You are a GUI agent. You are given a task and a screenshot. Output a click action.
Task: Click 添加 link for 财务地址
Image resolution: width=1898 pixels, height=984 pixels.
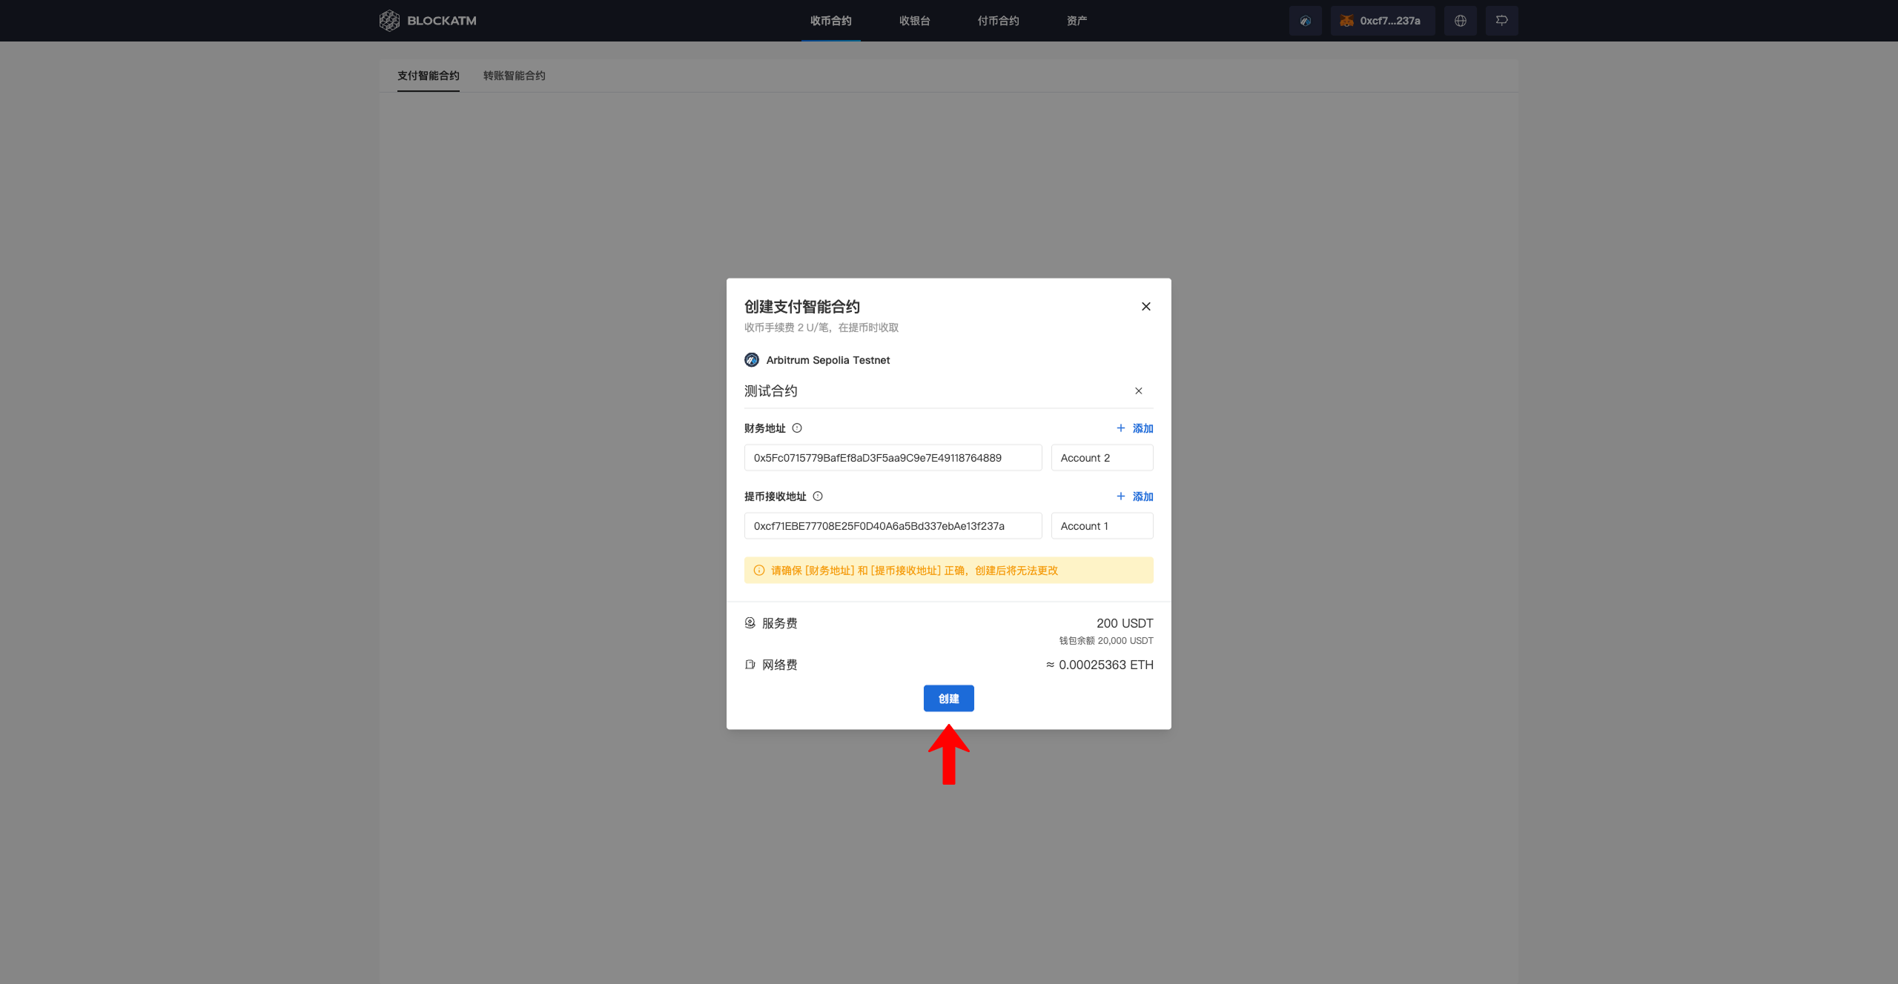click(x=1135, y=428)
